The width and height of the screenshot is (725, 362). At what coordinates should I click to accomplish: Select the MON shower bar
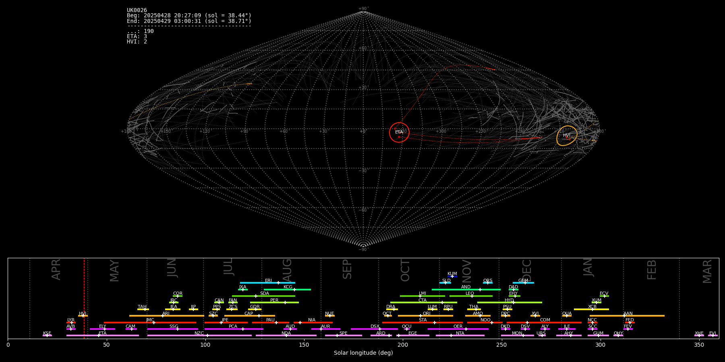pos(517,335)
